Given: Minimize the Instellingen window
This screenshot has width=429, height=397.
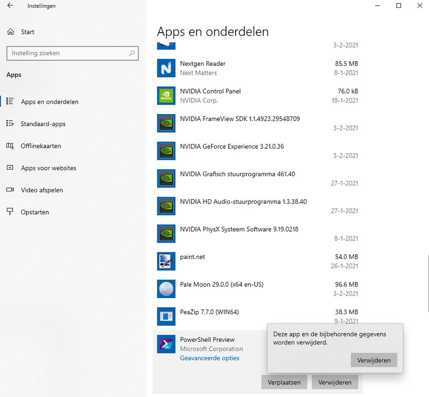Looking at the screenshot, I should point(377,6).
